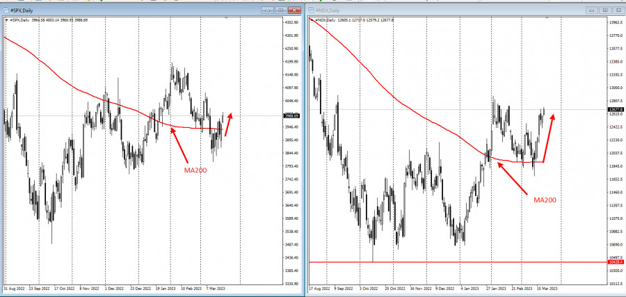The image size is (626, 297).
Task: Click the #NDX,Daily chart window icon
Action: click(312, 10)
